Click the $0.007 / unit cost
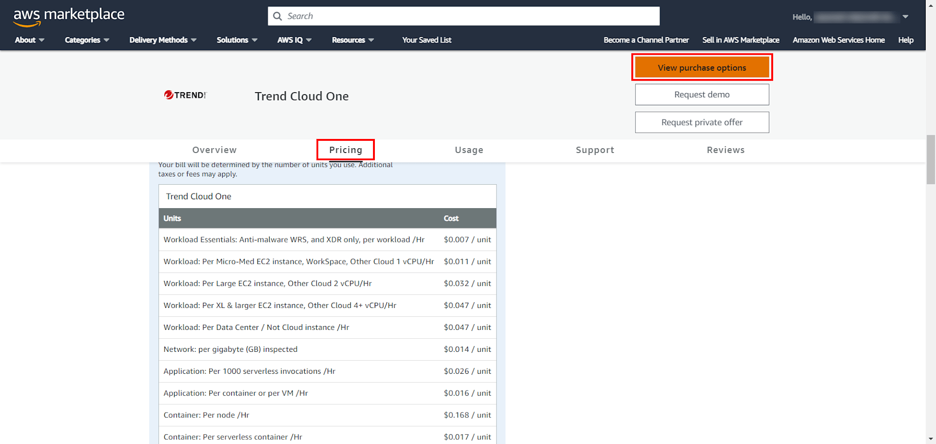The width and height of the screenshot is (936, 444). pyautogui.click(x=468, y=240)
